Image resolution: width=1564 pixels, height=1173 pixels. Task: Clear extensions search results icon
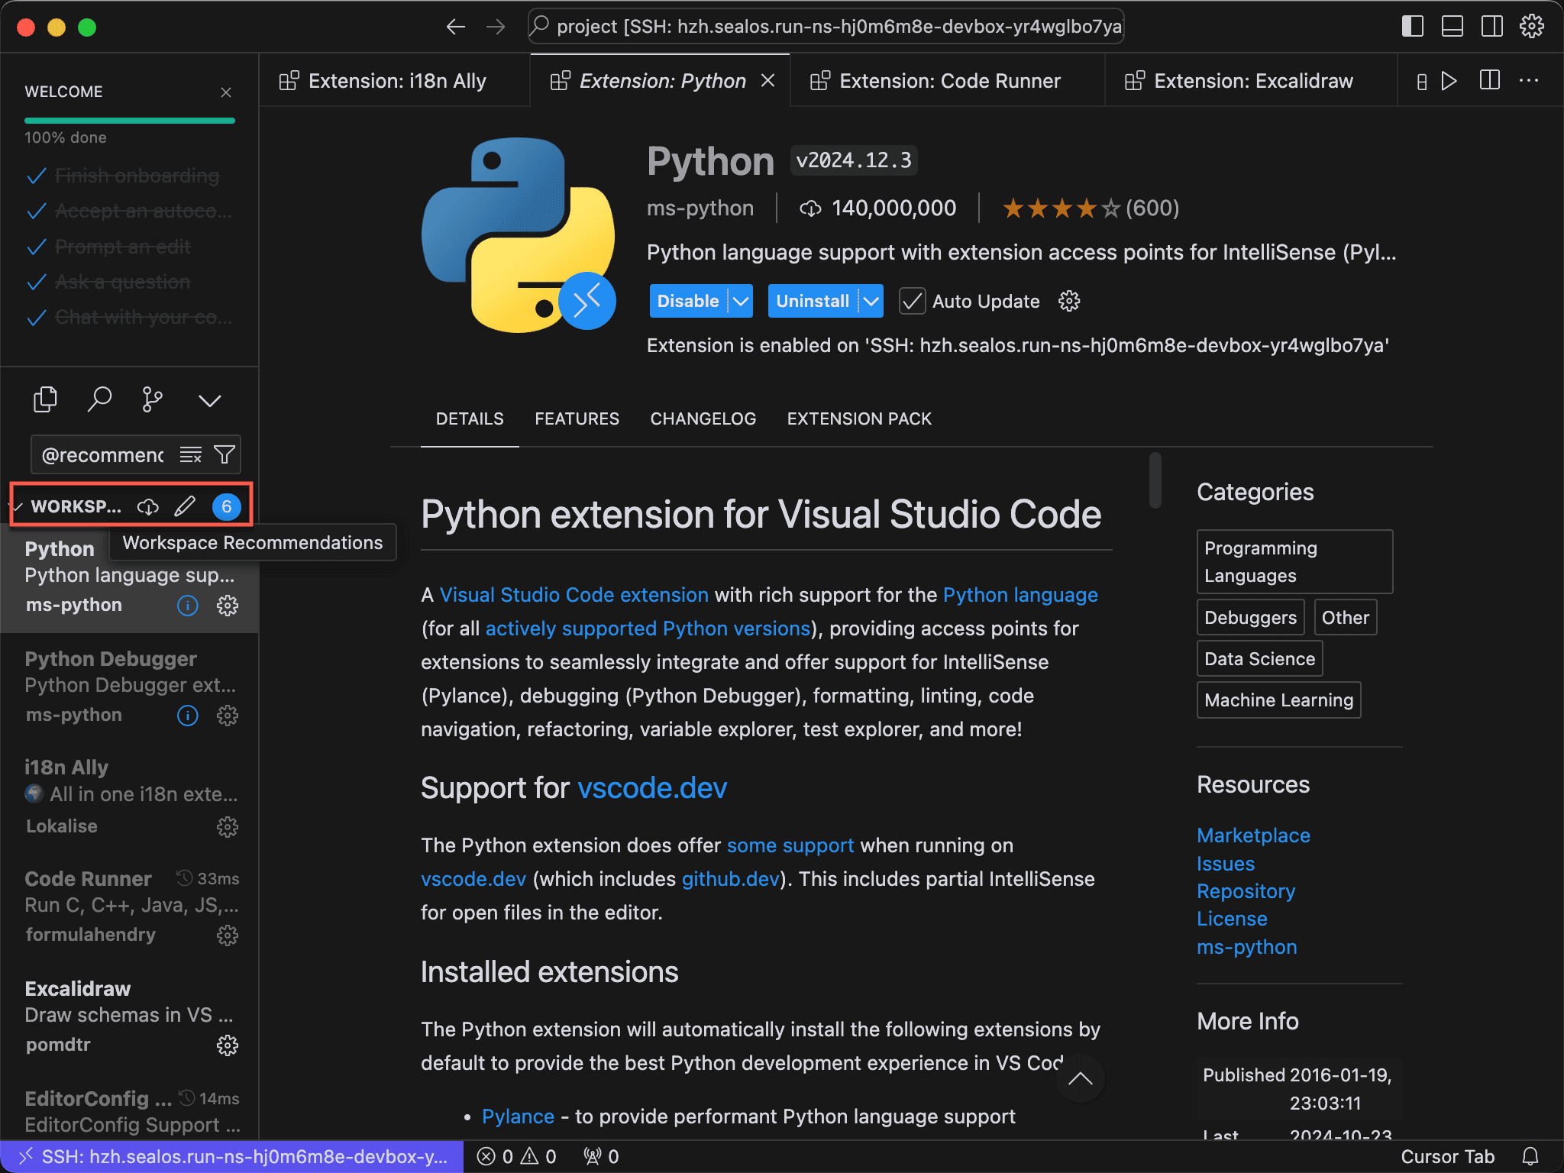tap(190, 455)
